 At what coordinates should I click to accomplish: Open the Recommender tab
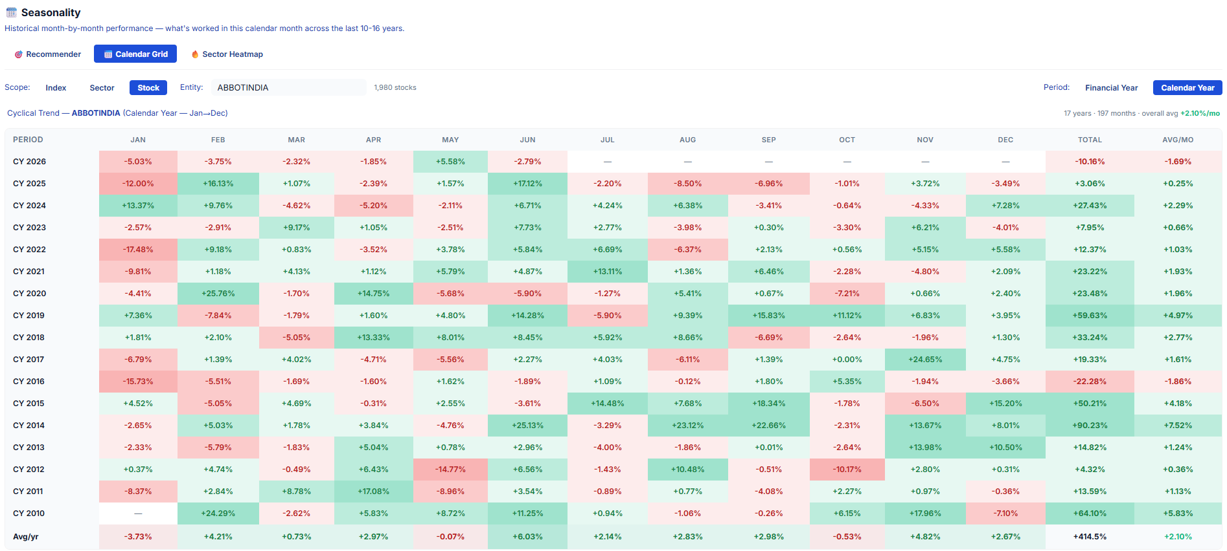[48, 54]
